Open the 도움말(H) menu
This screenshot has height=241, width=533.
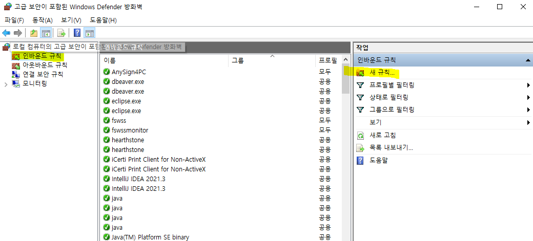[x=104, y=20]
